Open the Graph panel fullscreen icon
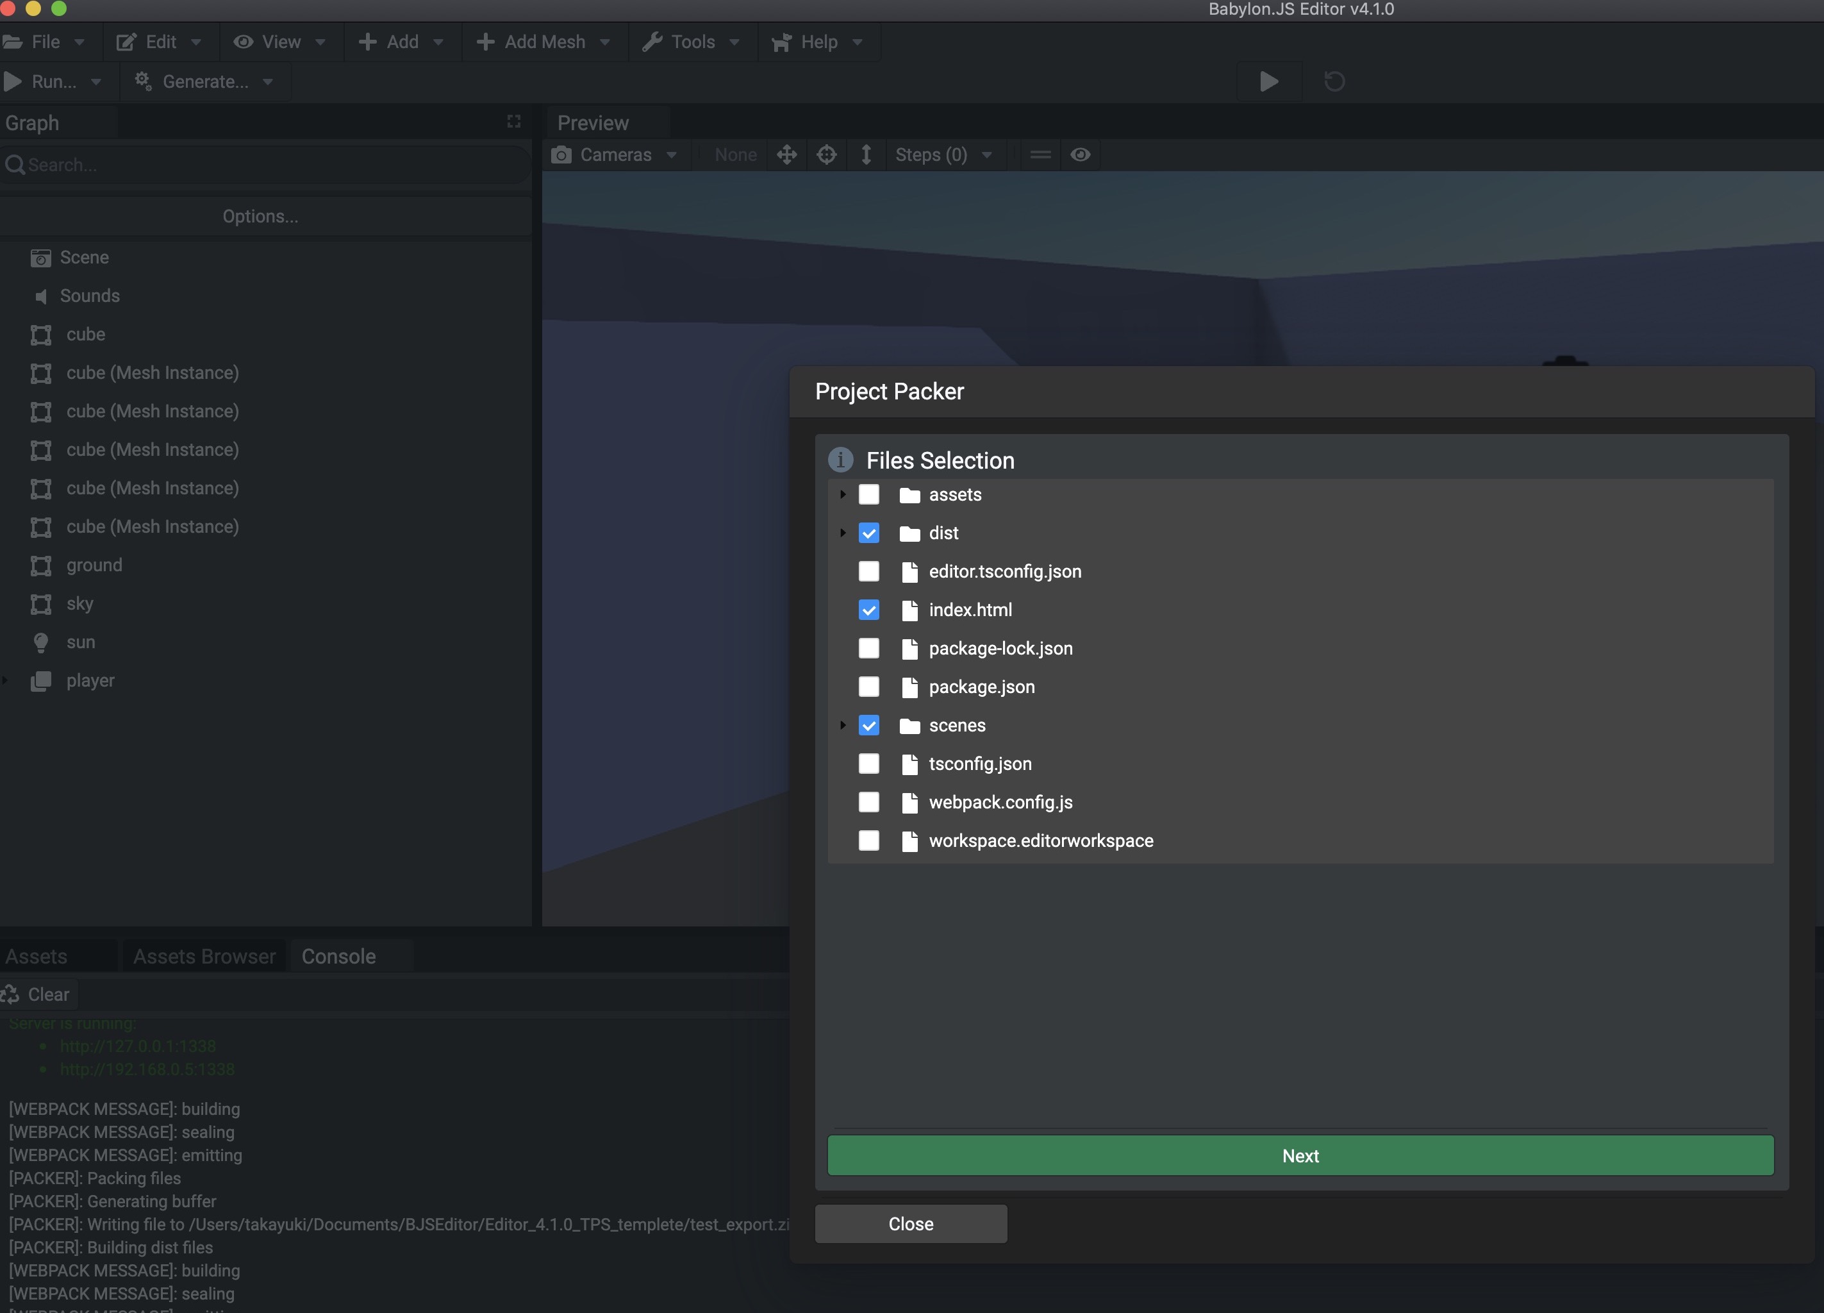 [x=514, y=121]
